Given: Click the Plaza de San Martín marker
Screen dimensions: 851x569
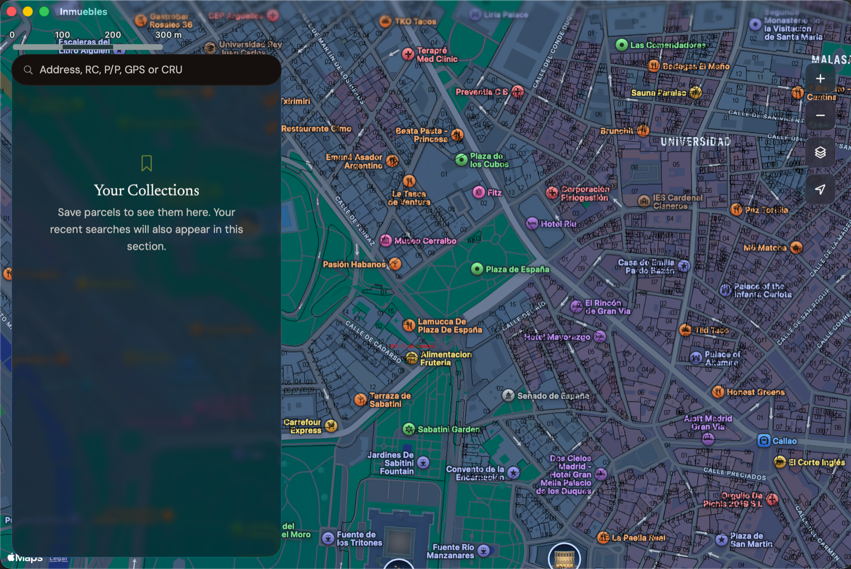Looking at the screenshot, I should click(721, 539).
